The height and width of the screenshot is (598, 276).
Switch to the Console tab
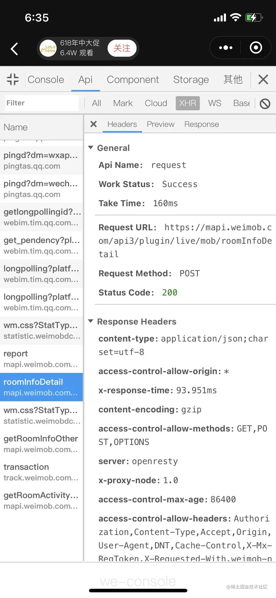pyautogui.click(x=46, y=80)
